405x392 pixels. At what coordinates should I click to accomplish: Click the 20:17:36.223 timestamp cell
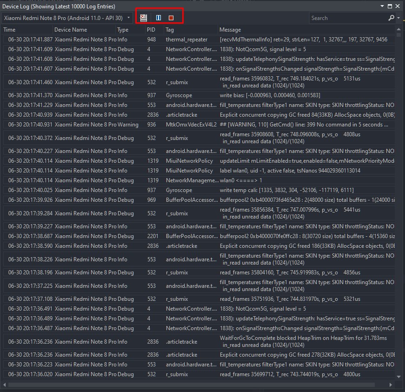coord(30,365)
